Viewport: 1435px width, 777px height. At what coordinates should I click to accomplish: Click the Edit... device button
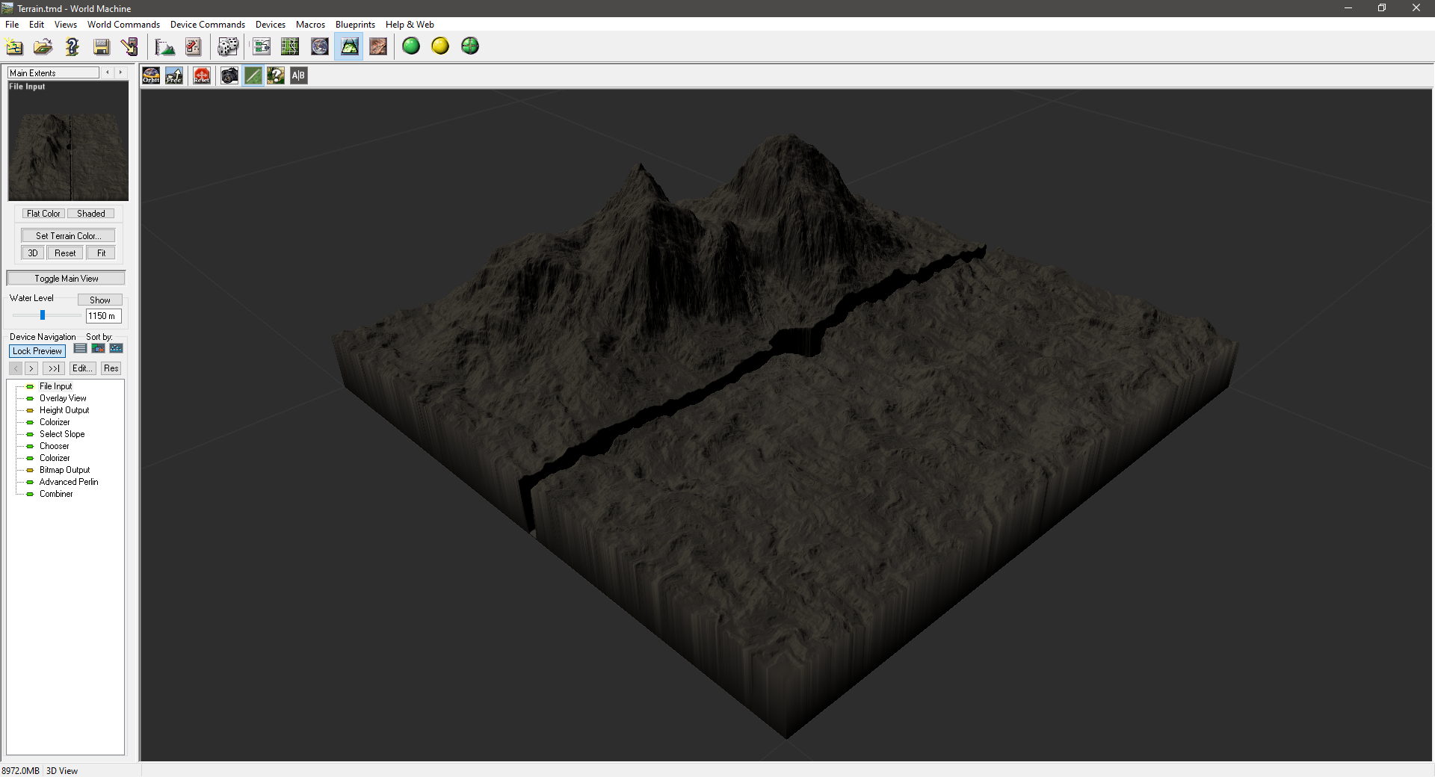82,368
